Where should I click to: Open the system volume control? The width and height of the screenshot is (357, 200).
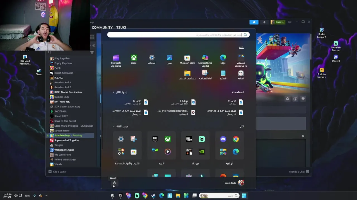16,196
